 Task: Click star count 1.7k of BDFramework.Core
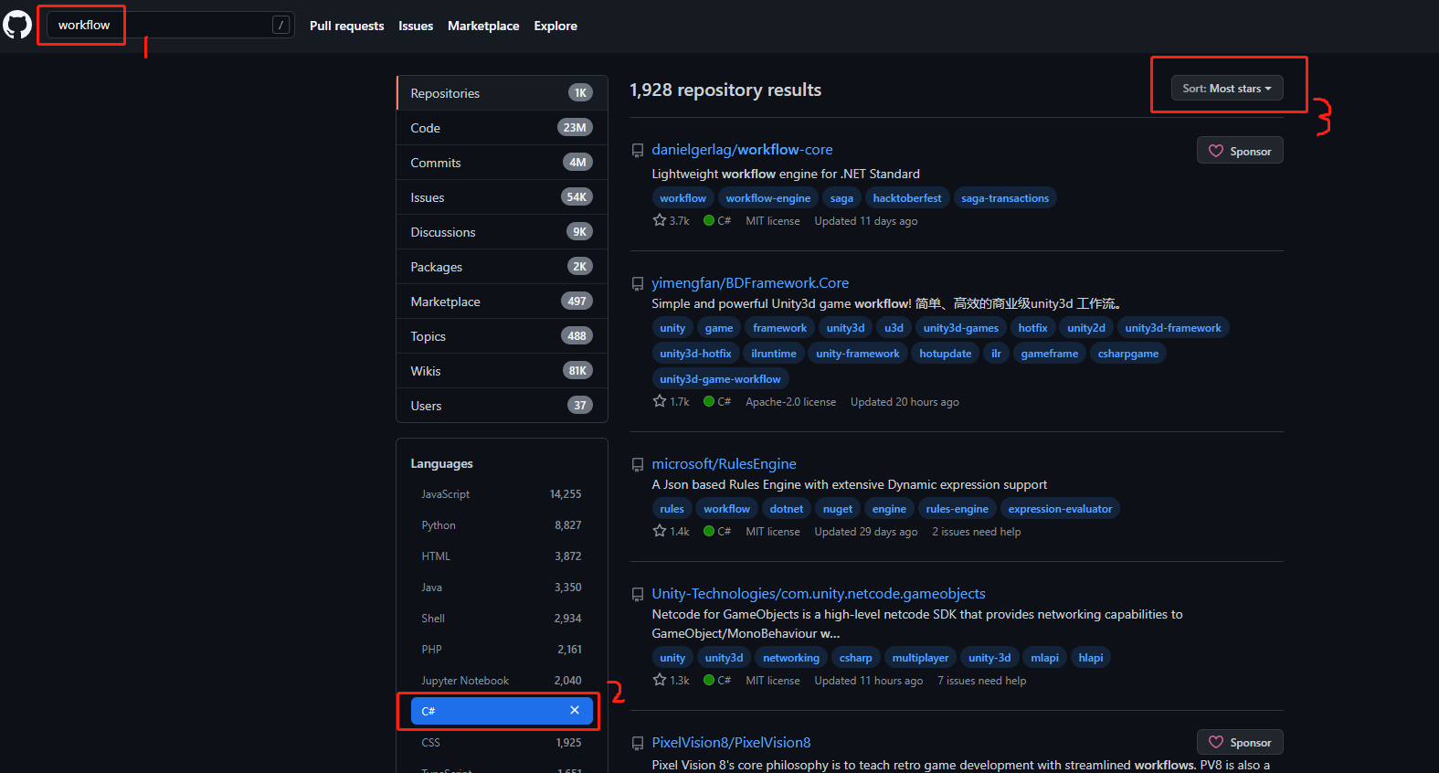click(x=671, y=402)
